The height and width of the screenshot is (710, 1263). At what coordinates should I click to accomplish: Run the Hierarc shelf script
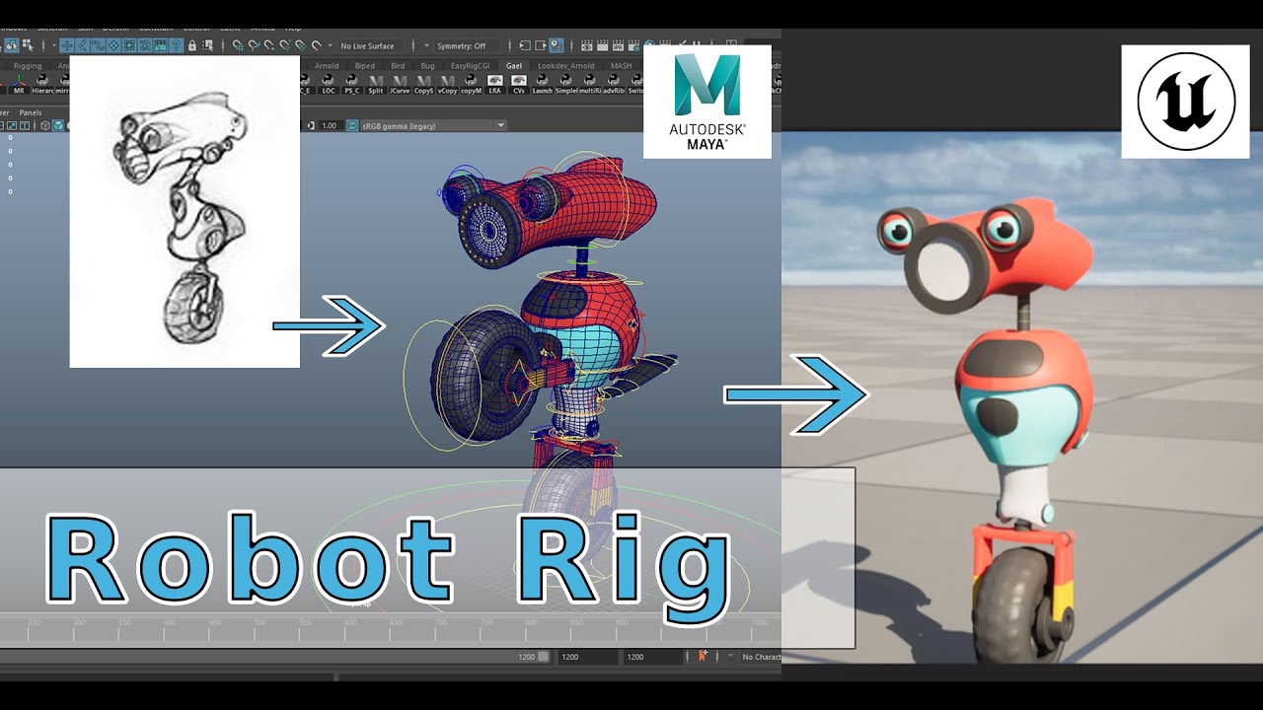42,84
